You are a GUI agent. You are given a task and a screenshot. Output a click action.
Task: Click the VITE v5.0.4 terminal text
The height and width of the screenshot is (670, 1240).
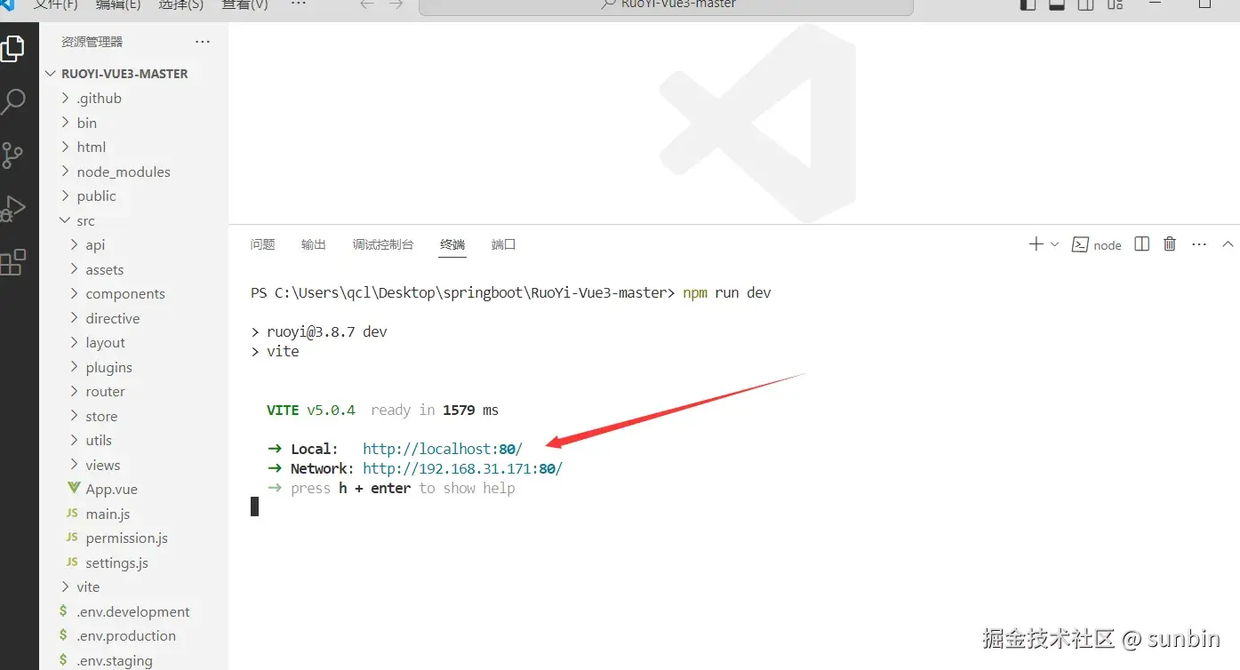pyautogui.click(x=311, y=410)
